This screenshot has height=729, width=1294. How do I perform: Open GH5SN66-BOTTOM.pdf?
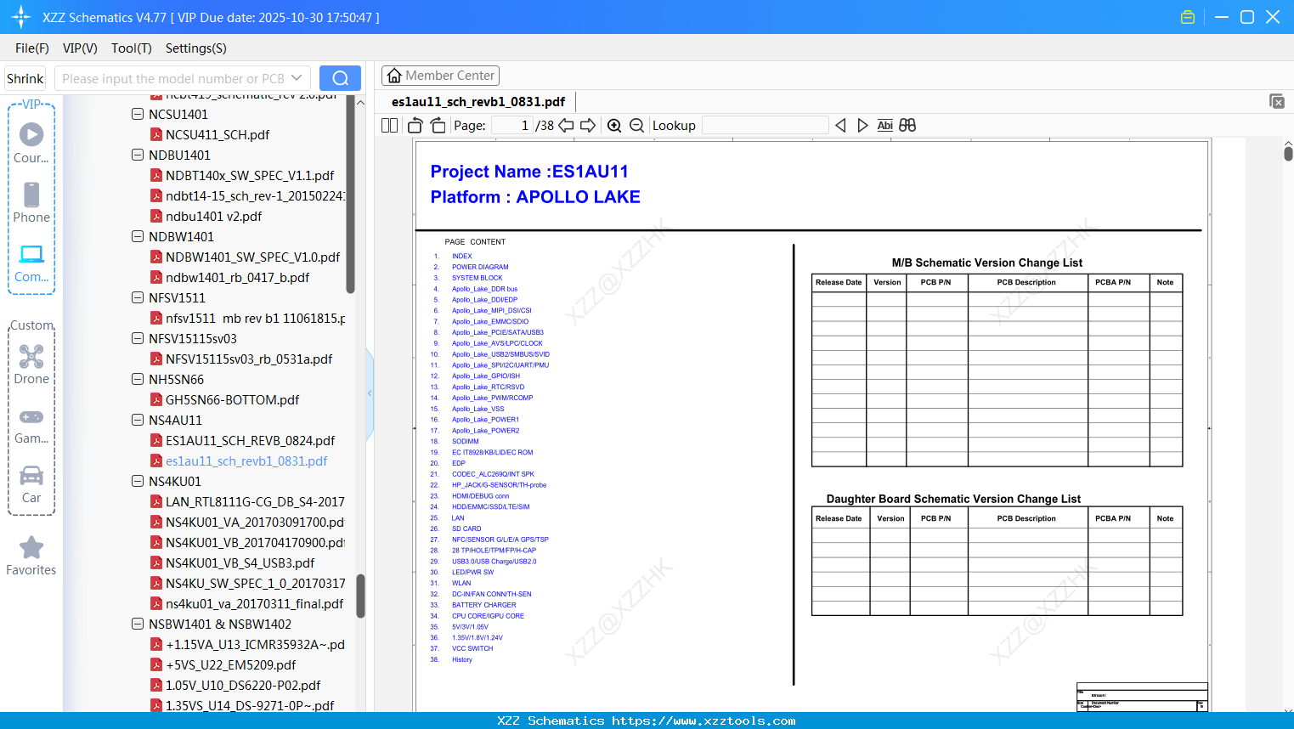point(232,399)
